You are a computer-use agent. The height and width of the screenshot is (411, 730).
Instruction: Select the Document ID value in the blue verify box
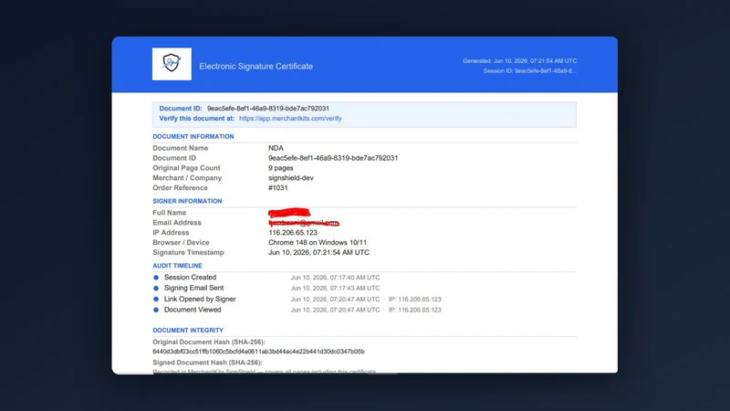268,108
